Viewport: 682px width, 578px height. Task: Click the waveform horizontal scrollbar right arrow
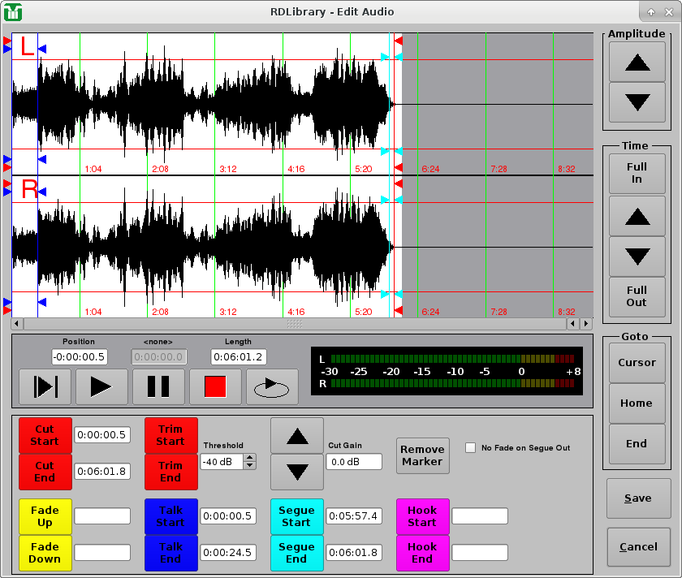(x=585, y=323)
